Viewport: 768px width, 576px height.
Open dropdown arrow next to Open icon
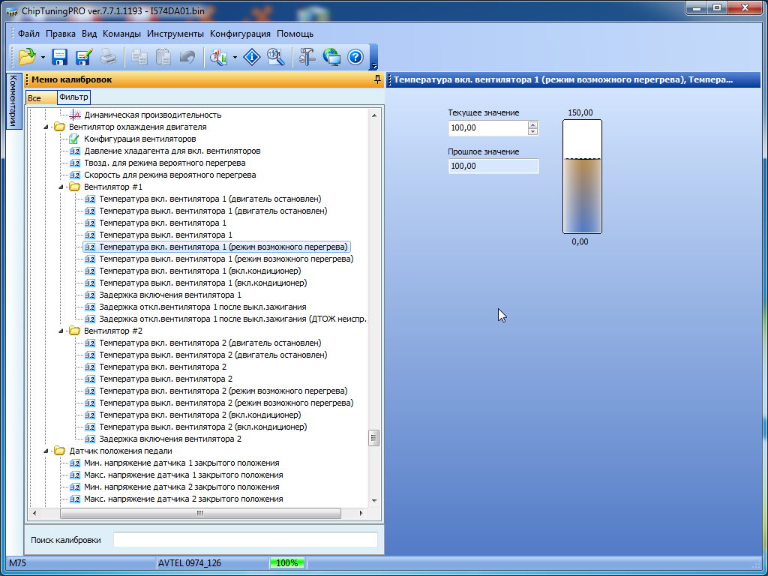coord(43,57)
